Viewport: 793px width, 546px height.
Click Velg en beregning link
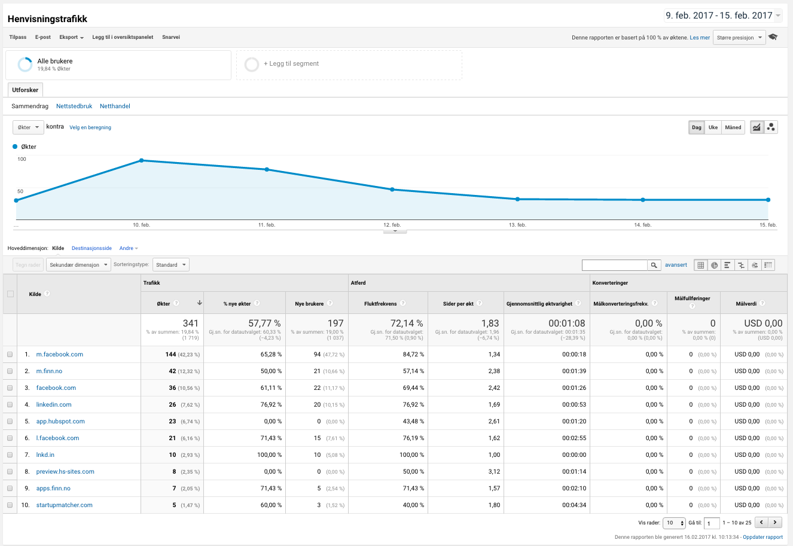pyautogui.click(x=90, y=127)
